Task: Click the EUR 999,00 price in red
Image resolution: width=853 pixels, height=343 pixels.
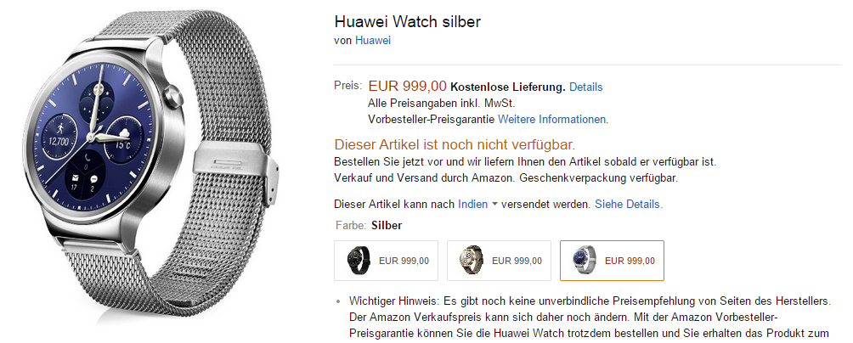Action: coord(408,86)
